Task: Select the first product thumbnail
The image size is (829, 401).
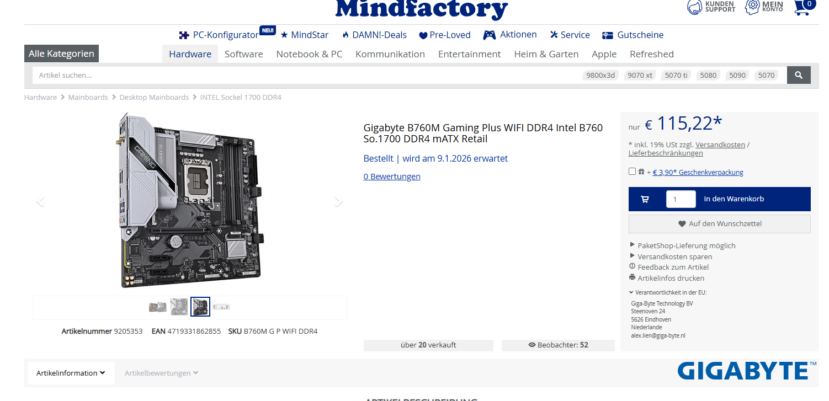Action: [158, 307]
